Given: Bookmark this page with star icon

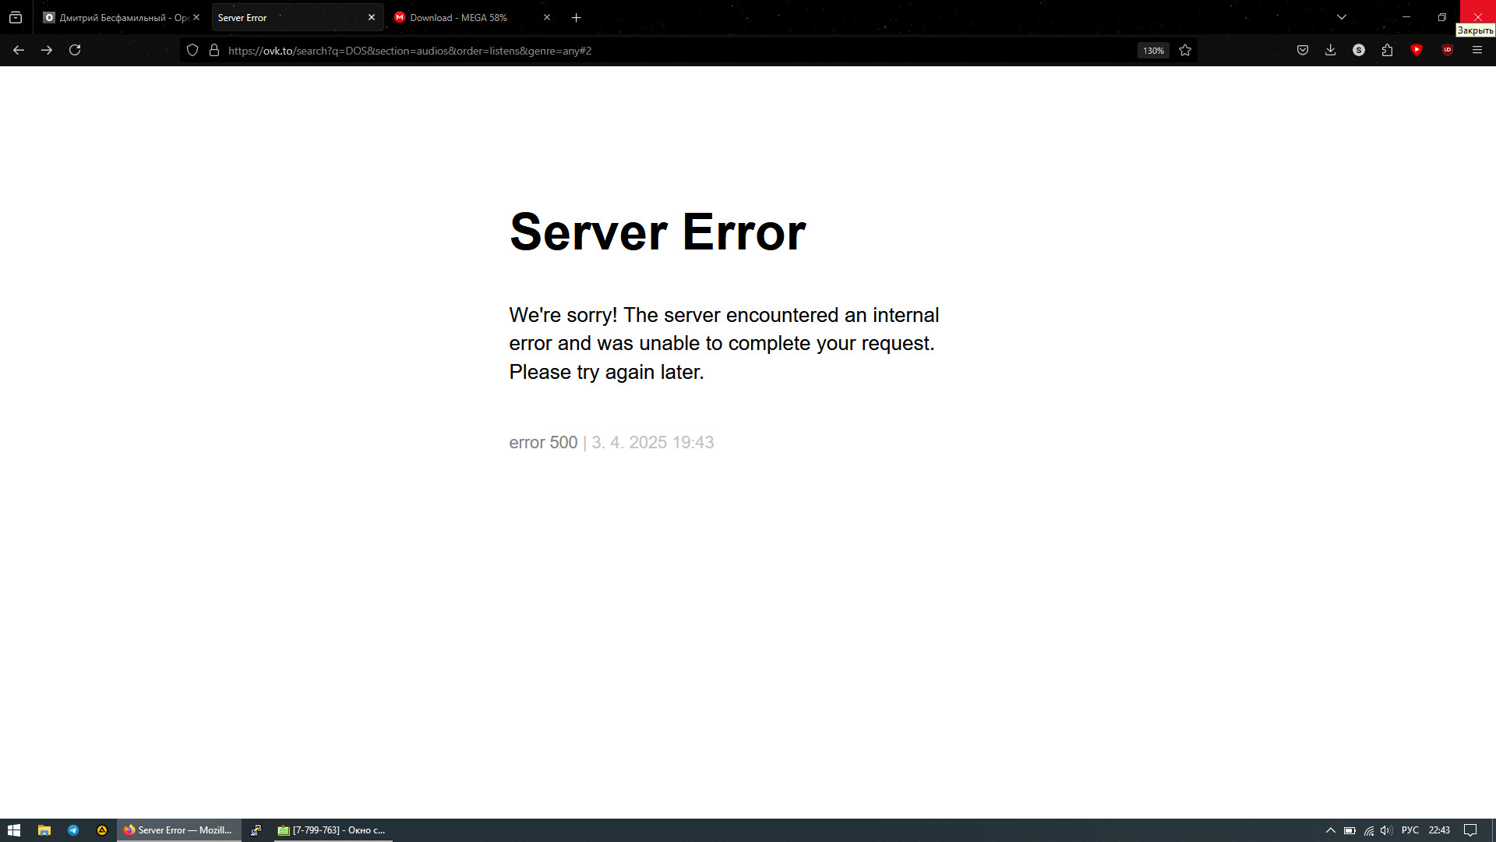Looking at the screenshot, I should tap(1185, 51).
